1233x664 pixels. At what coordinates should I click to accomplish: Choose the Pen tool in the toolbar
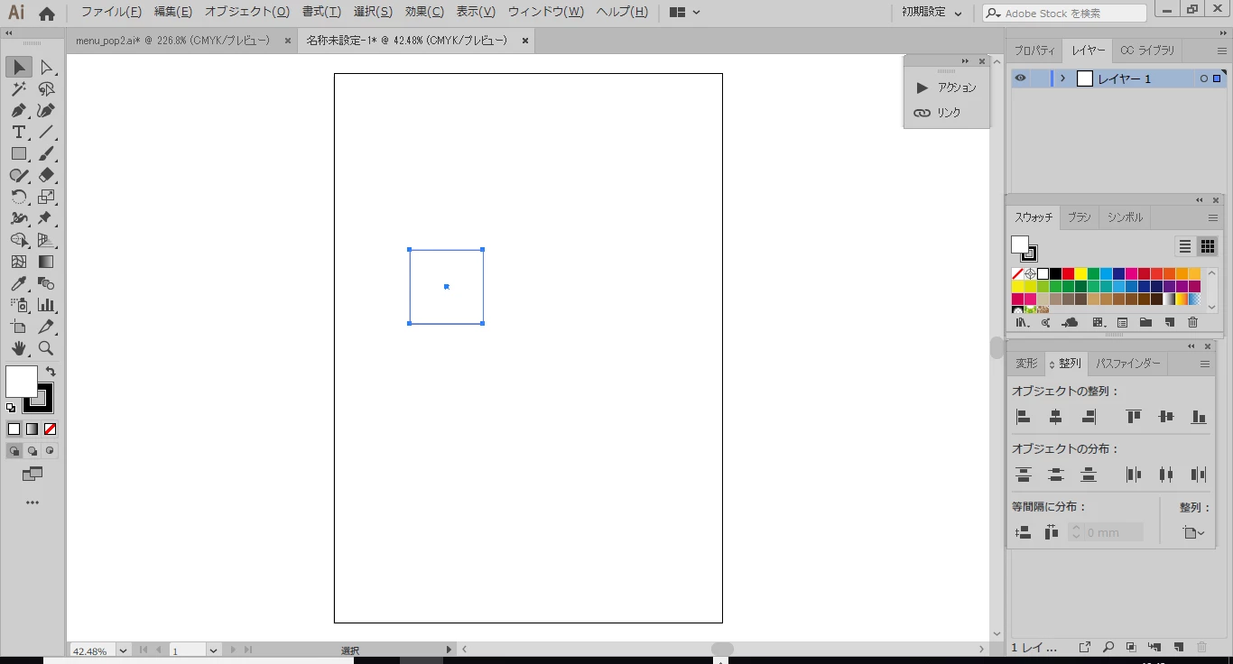coord(19,111)
